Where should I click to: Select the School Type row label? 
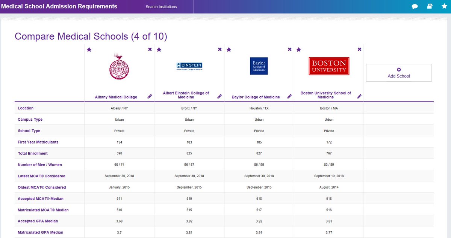[29, 131]
